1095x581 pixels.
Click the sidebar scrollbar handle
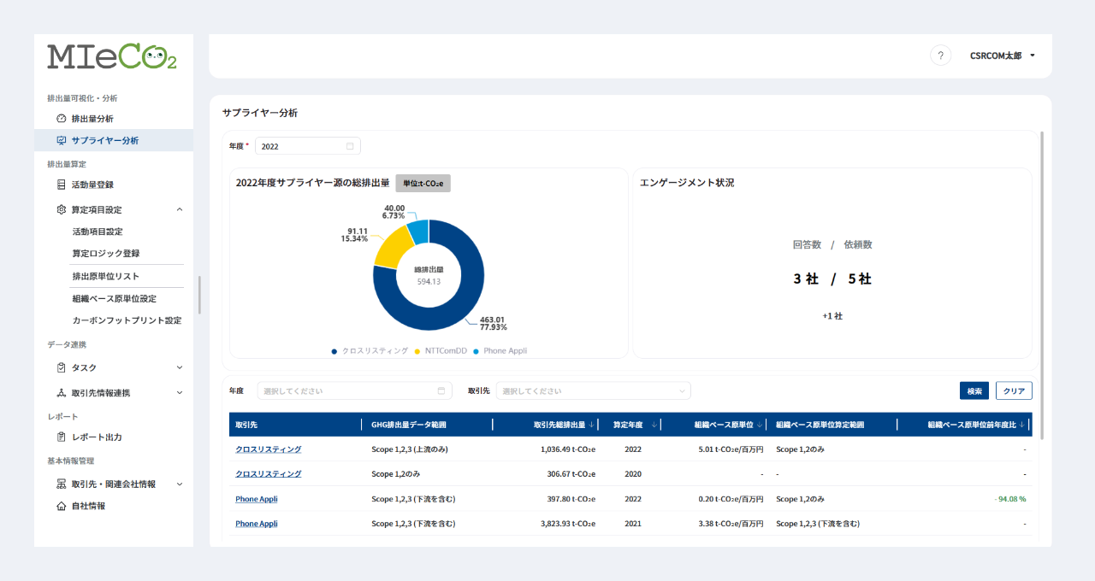coord(198,295)
